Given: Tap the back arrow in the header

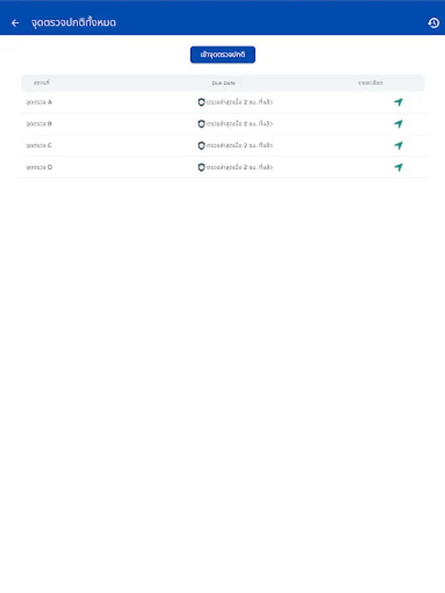Looking at the screenshot, I should pyautogui.click(x=15, y=22).
